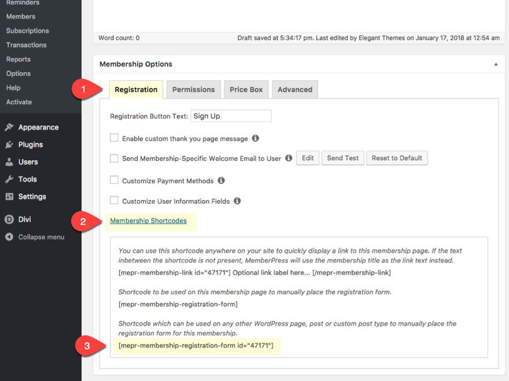Viewport: 509px width, 381px height.
Task: Click the Plugins plug icon
Action: click(9, 145)
